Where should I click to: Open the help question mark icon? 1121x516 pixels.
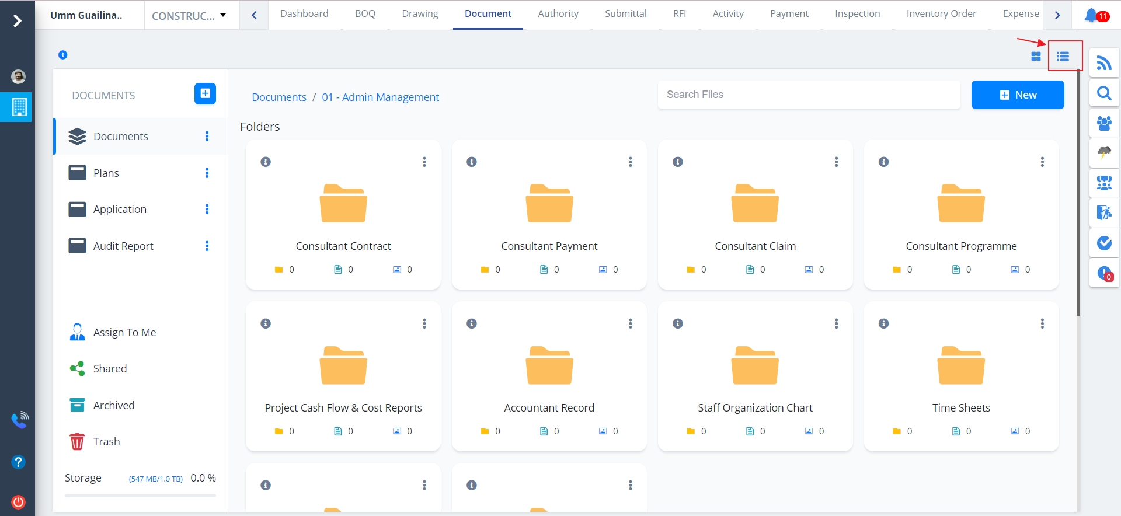point(18,462)
